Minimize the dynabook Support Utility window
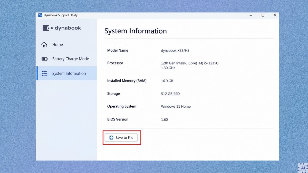The width and height of the screenshot is (308, 173). 251,15
